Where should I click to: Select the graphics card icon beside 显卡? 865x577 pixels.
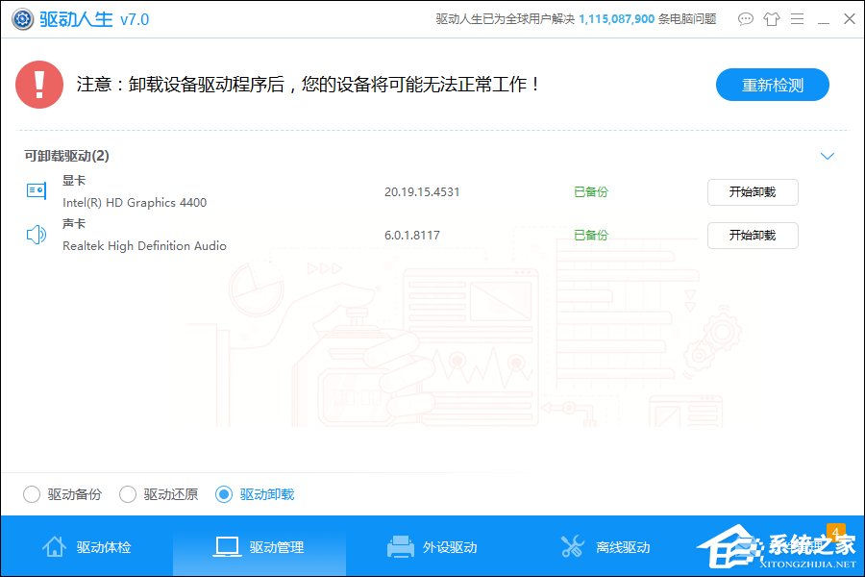pos(35,190)
